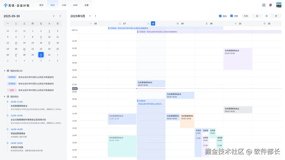Go to previous month in mini calendar
This screenshot has width=285, height=160.
54,16
